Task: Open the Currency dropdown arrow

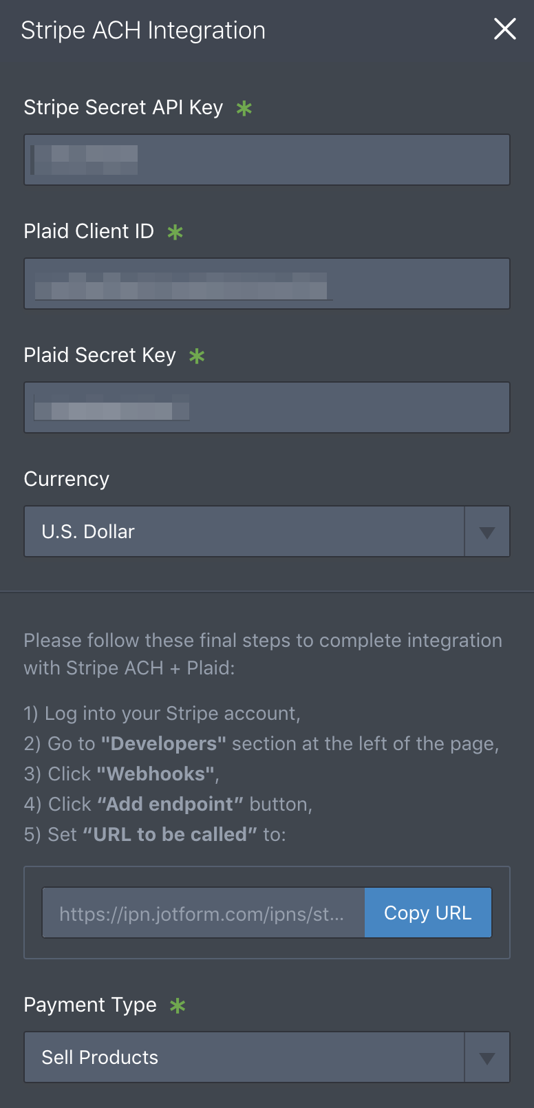Action: click(x=487, y=531)
